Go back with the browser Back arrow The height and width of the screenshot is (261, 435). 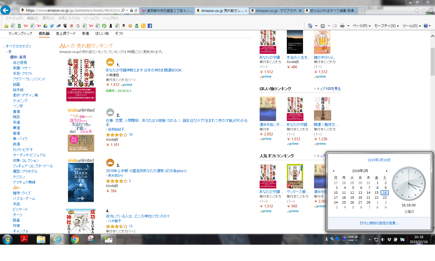[x=5, y=10]
